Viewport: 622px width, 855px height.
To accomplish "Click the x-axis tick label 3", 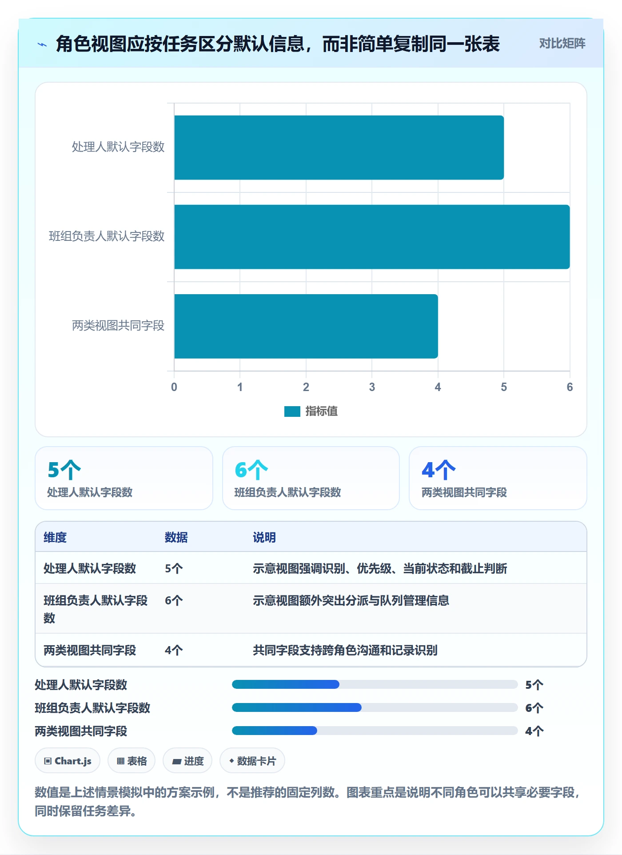I will 372,387.
